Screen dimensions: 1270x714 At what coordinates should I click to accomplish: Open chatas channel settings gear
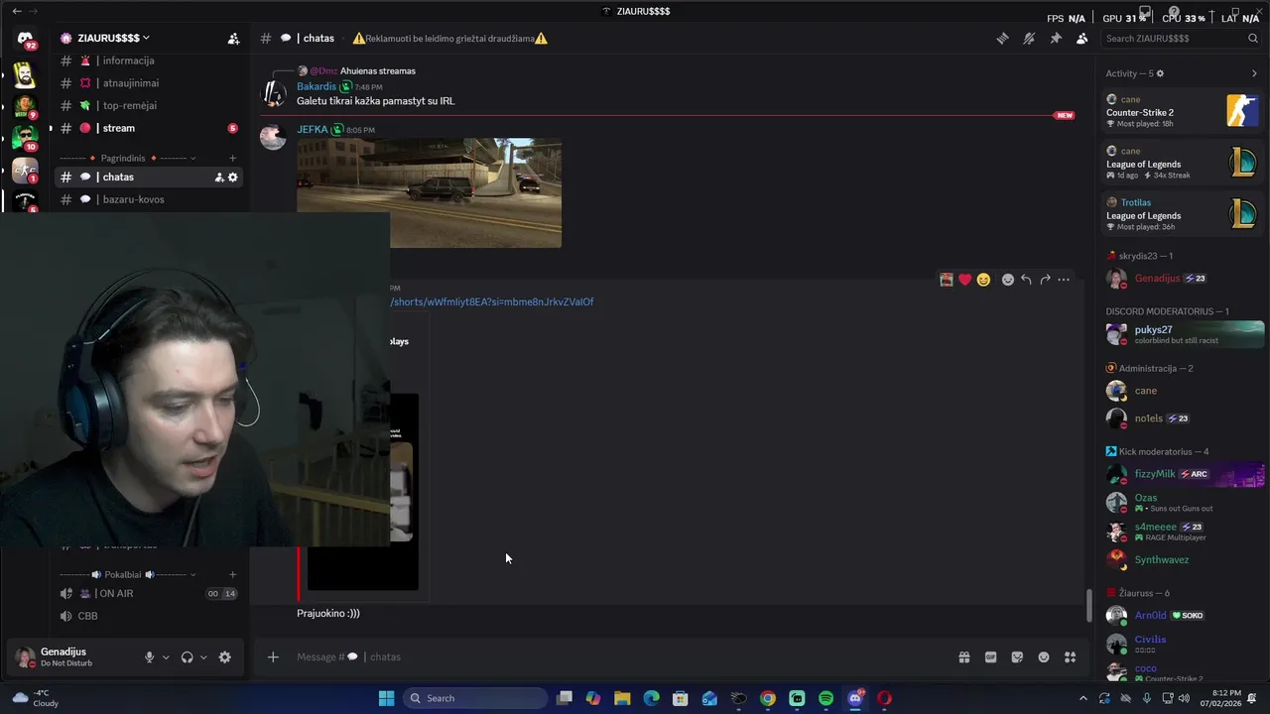click(233, 178)
